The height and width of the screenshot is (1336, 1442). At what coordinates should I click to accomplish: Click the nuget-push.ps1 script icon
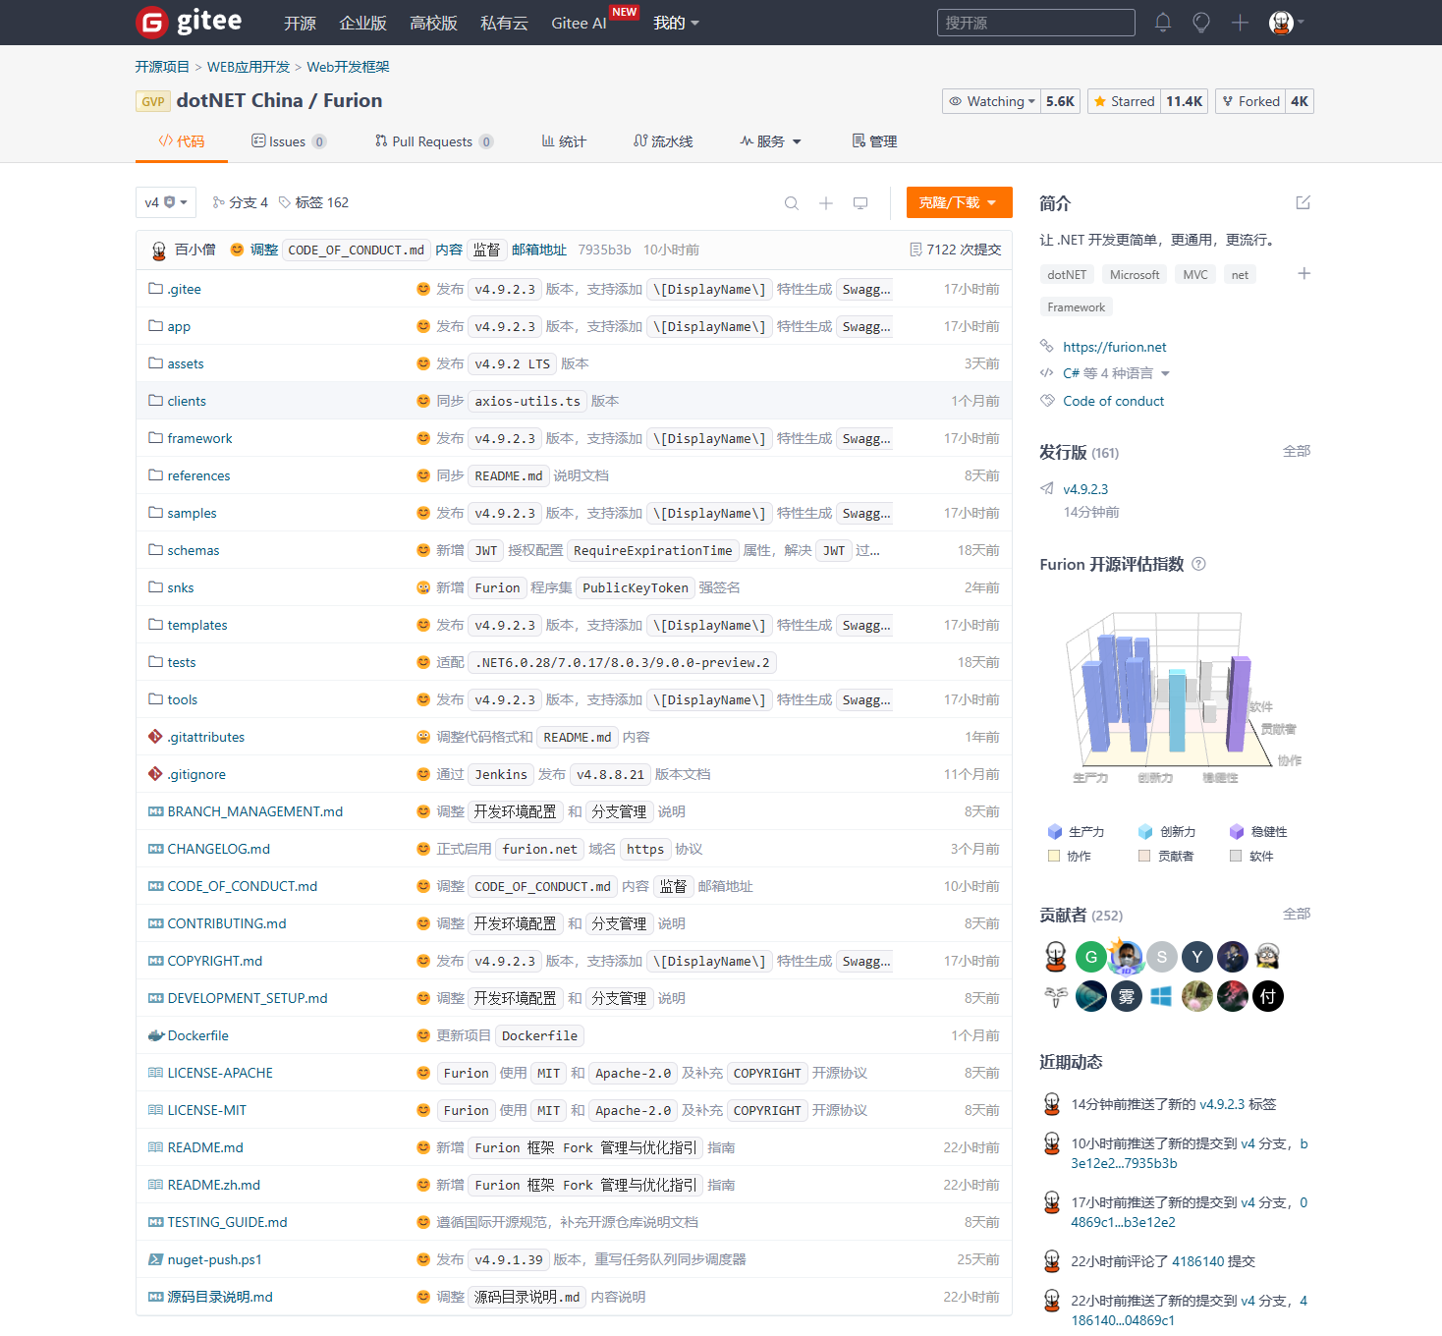[x=155, y=1259]
